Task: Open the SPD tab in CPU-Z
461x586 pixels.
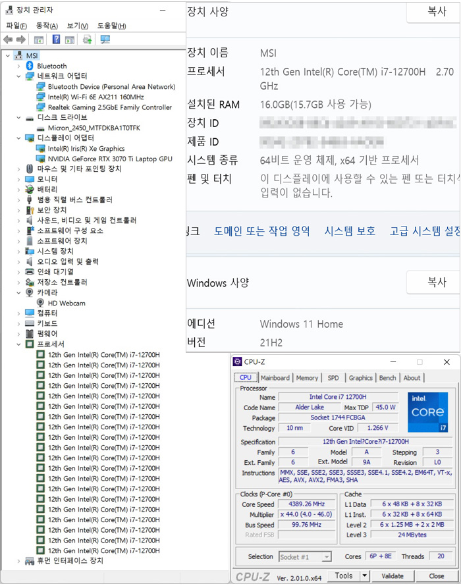Action: [333, 378]
